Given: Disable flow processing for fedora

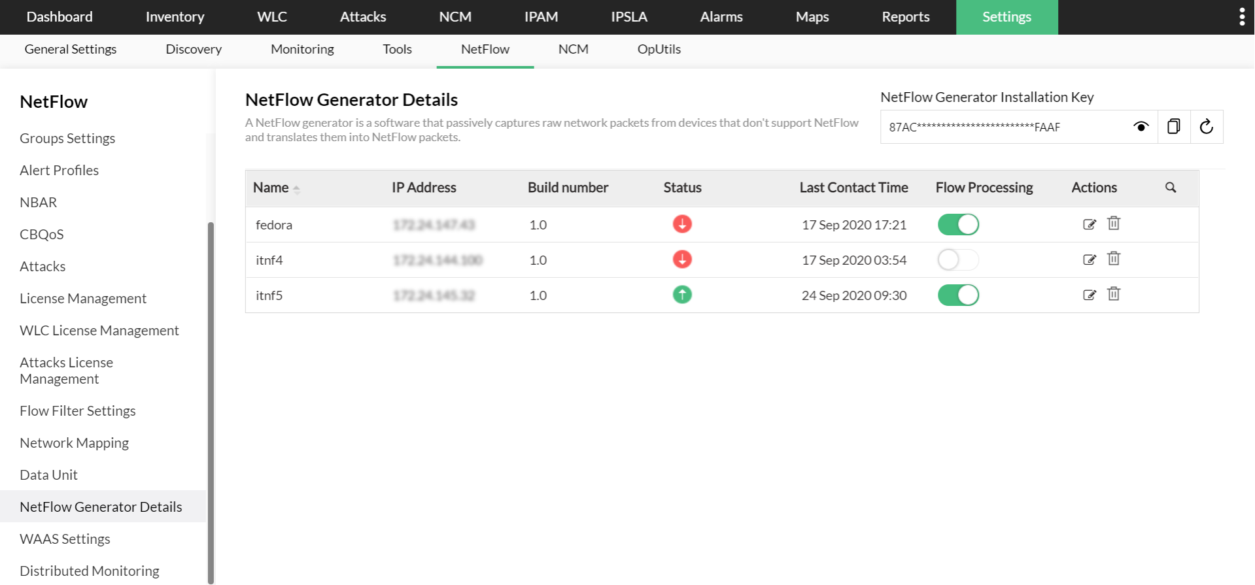Looking at the screenshot, I should tap(958, 225).
